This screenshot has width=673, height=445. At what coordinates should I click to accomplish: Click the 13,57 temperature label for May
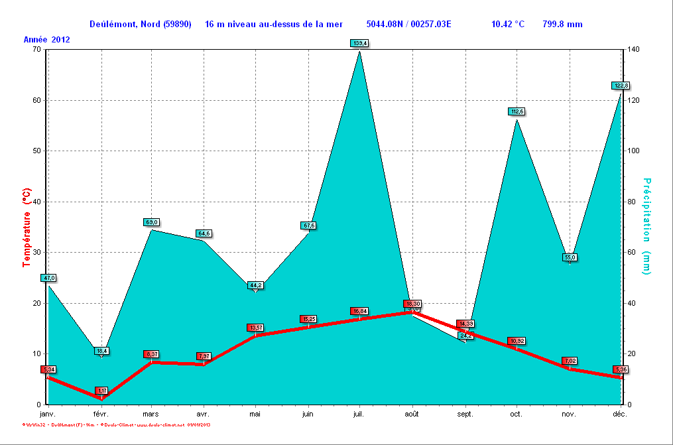(256, 328)
